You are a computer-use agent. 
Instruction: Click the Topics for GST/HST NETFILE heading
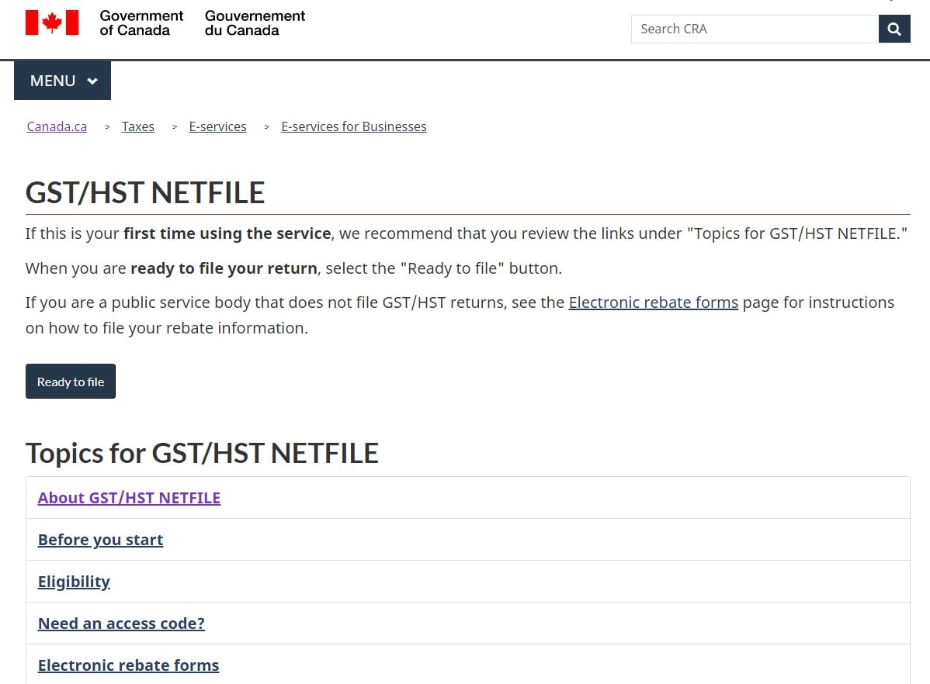click(x=202, y=453)
